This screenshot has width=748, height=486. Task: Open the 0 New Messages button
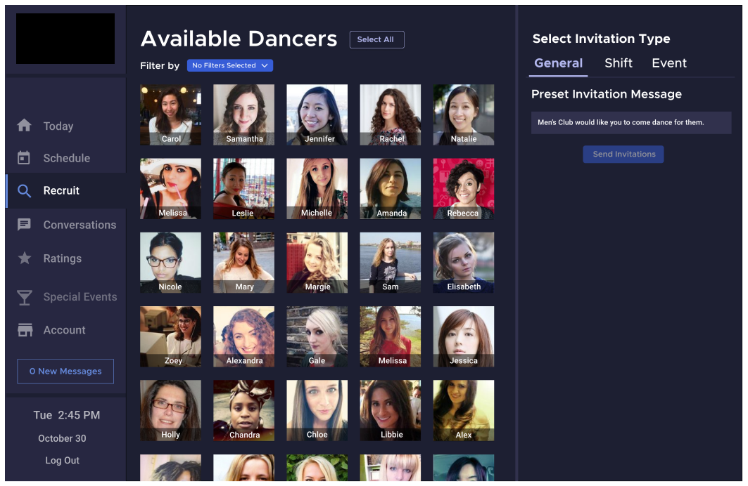tap(65, 372)
